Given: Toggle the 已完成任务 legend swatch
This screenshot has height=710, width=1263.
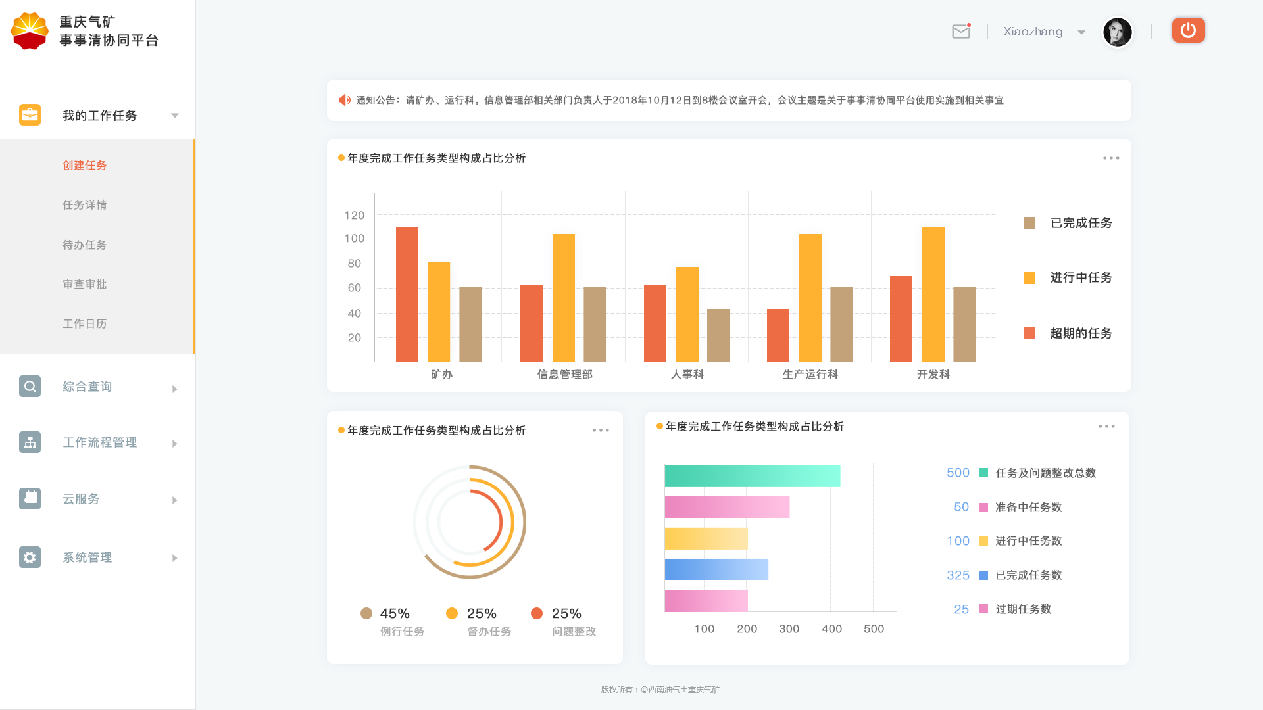Looking at the screenshot, I should point(1029,223).
